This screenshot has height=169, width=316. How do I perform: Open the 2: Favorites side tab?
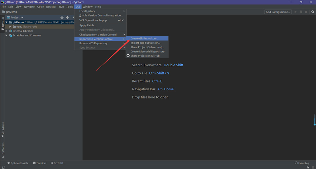coord(3,130)
